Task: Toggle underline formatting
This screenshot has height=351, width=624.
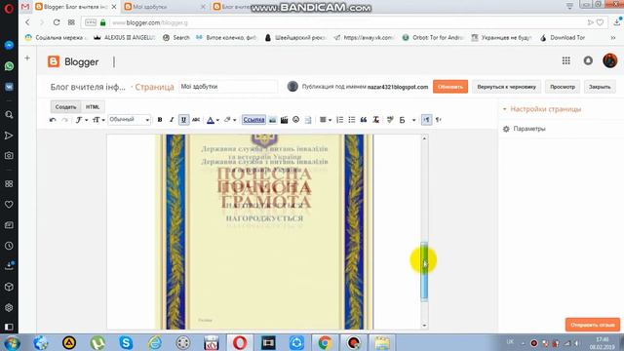Action: click(183, 120)
